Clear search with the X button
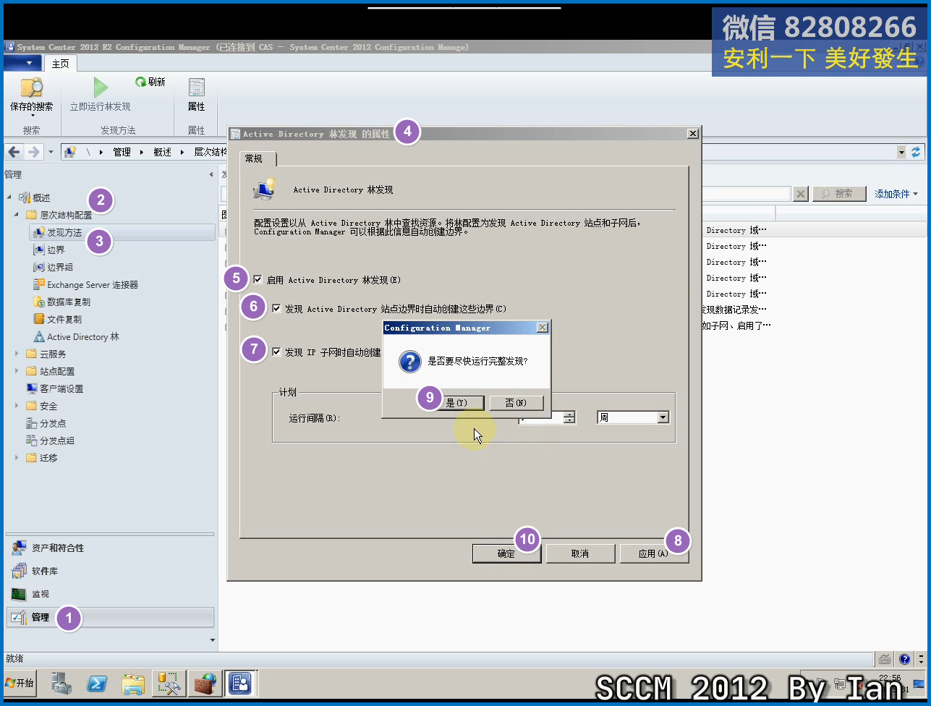This screenshot has height=706, width=931. (801, 194)
